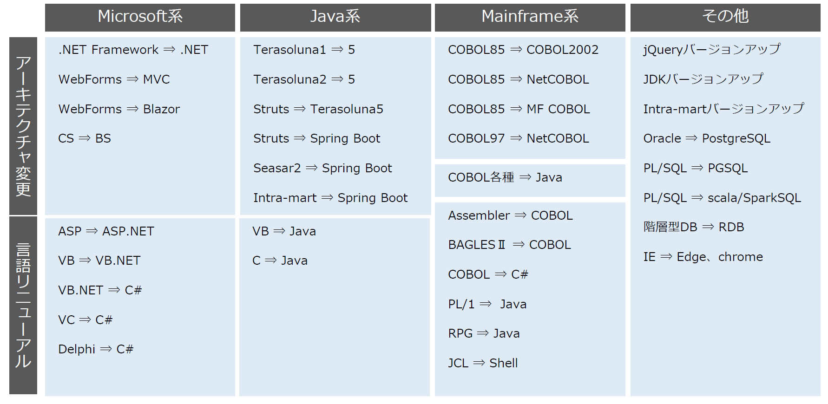Click the Microsoft系 column header
828x404 pixels.
(140, 17)
